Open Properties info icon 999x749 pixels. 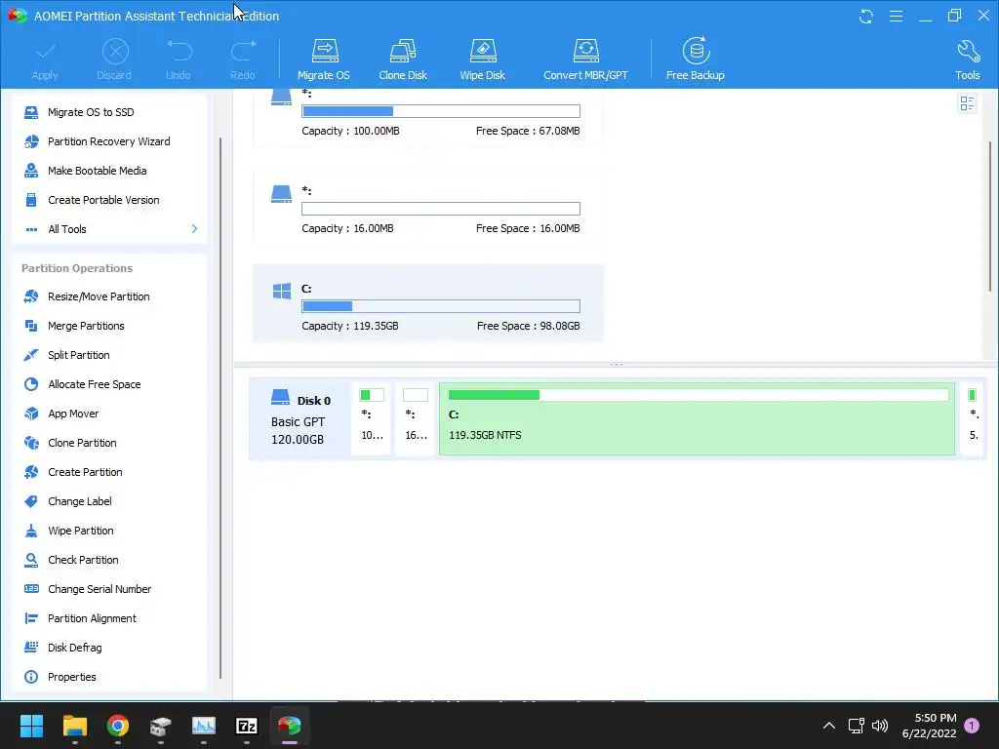tap(30, 677)
